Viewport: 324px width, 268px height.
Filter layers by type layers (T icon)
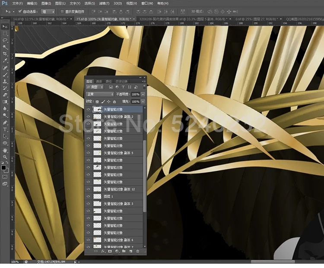coord(123,87)
